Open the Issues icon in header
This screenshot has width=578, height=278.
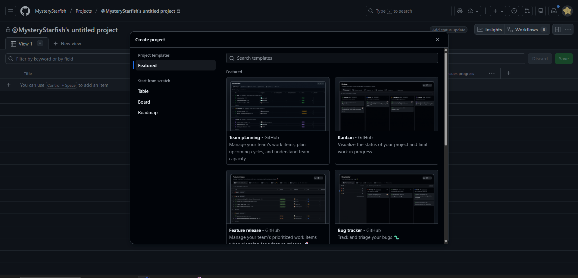tap(514, 11)
